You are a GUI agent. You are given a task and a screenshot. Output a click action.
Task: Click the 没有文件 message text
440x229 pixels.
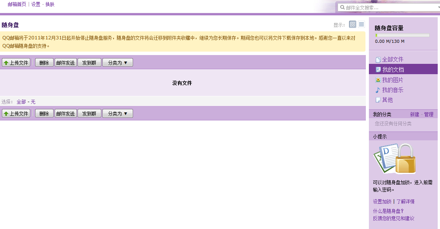click(x=182, y=83)
